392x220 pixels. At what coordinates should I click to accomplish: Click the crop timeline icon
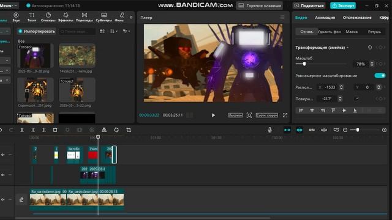(x=129, y=130)
